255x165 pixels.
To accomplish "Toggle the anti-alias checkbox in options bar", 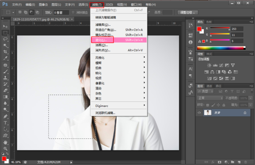I will [x=73, y=12].
